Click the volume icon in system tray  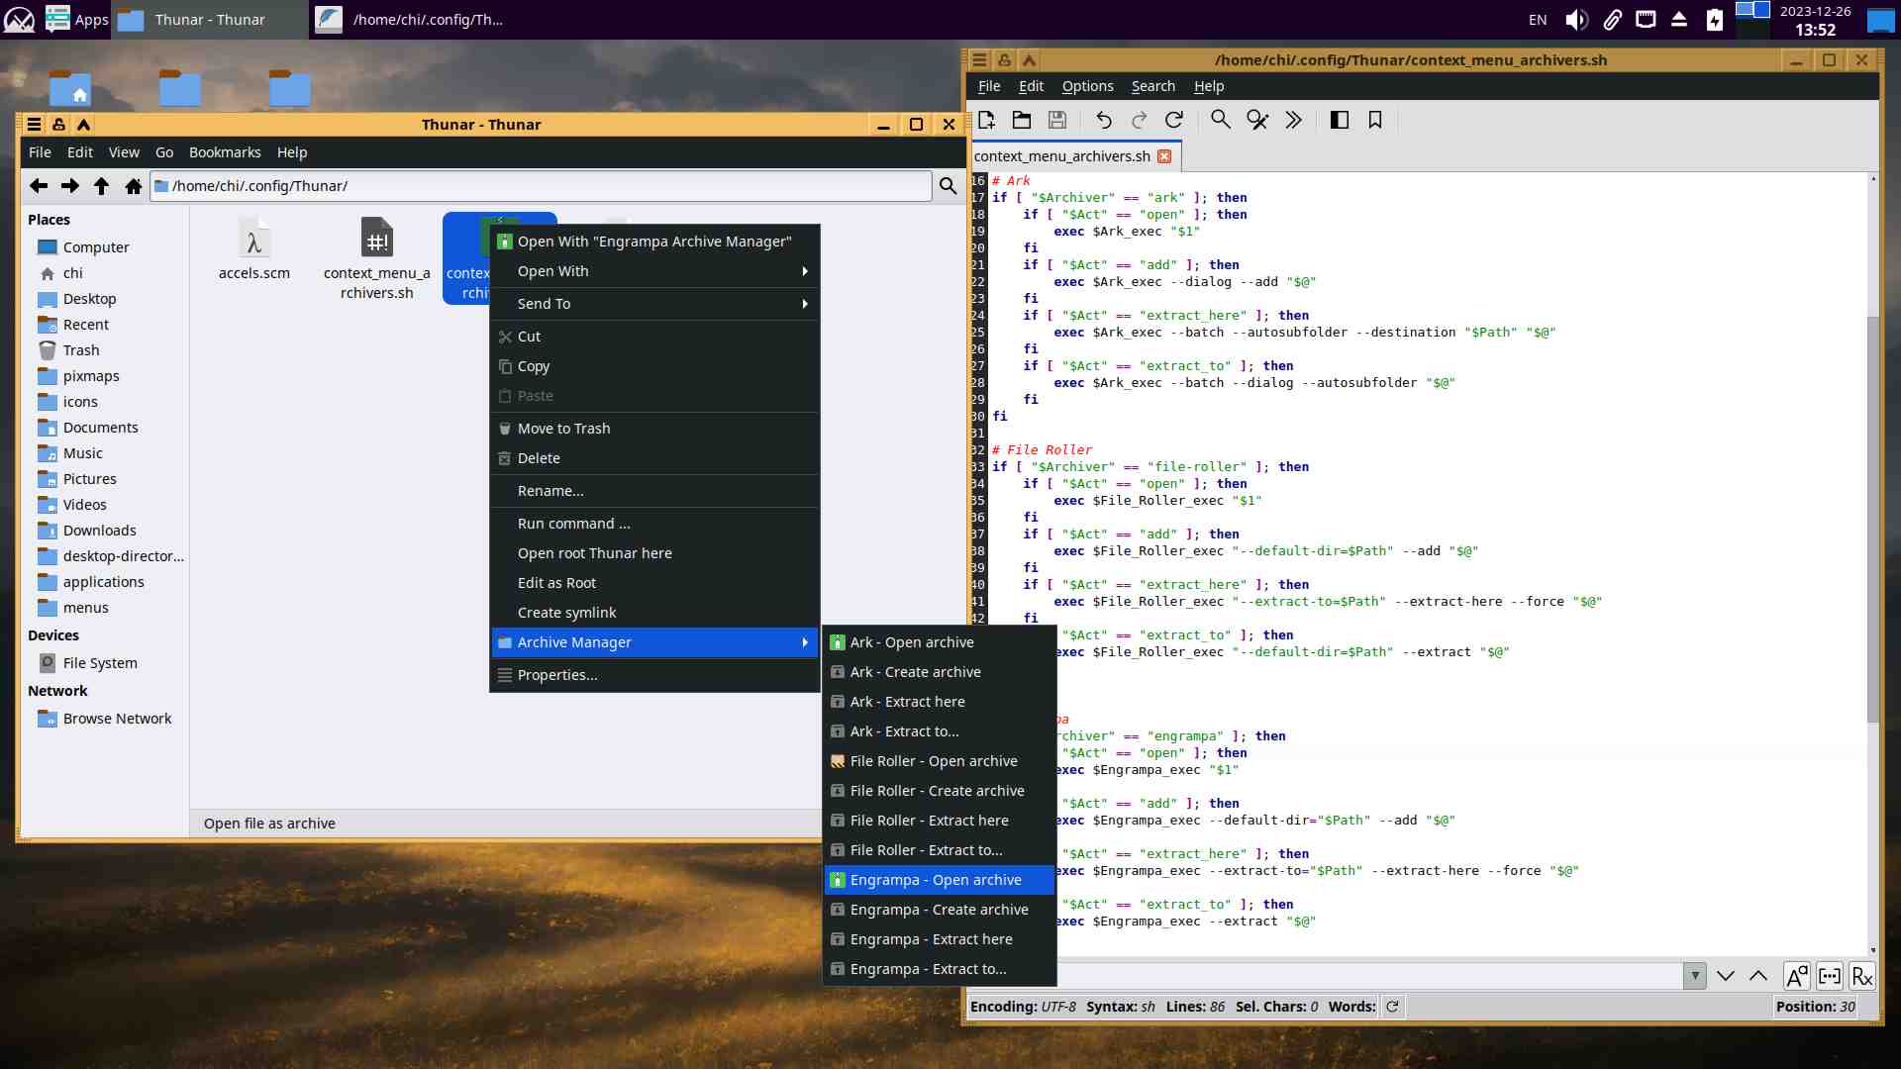[1576, 20]
